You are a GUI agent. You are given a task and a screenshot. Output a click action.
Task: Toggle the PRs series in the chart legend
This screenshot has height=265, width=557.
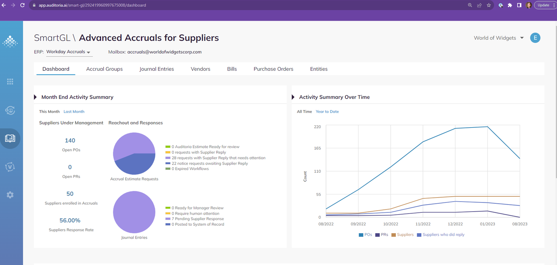(x=382, y=234)
